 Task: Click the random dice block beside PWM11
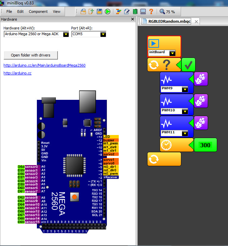201,123
